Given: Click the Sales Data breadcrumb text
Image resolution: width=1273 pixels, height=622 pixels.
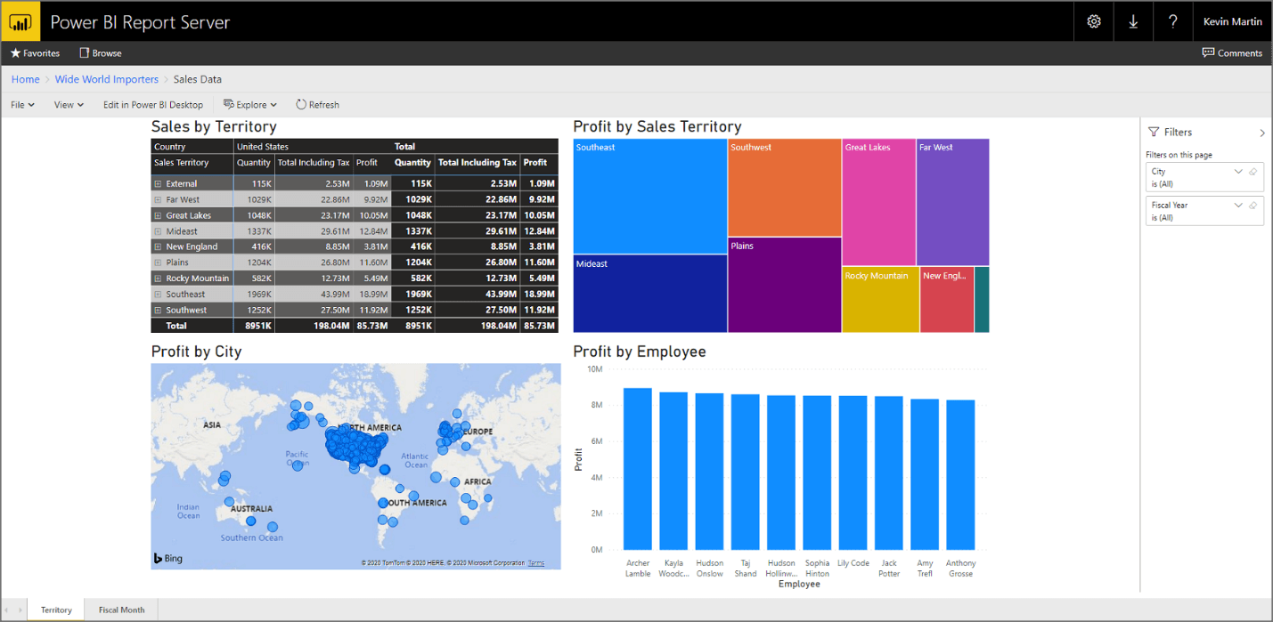Looking at the screenshot, I should [198, 79].
